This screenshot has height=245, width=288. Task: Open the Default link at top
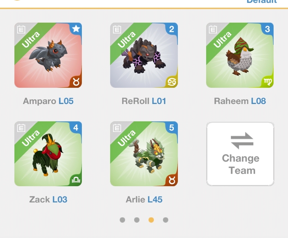click(x=262, y=2)
